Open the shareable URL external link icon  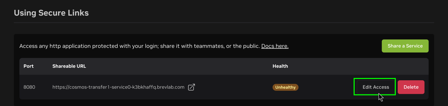click(191, 87)
